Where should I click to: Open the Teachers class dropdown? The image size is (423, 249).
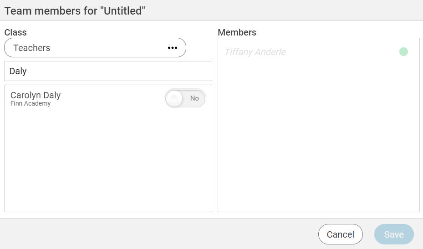(x=95, y=48)
